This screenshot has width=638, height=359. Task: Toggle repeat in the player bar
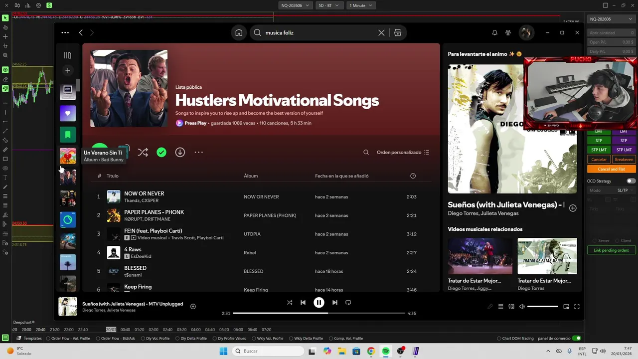click(x=348, y=302)
